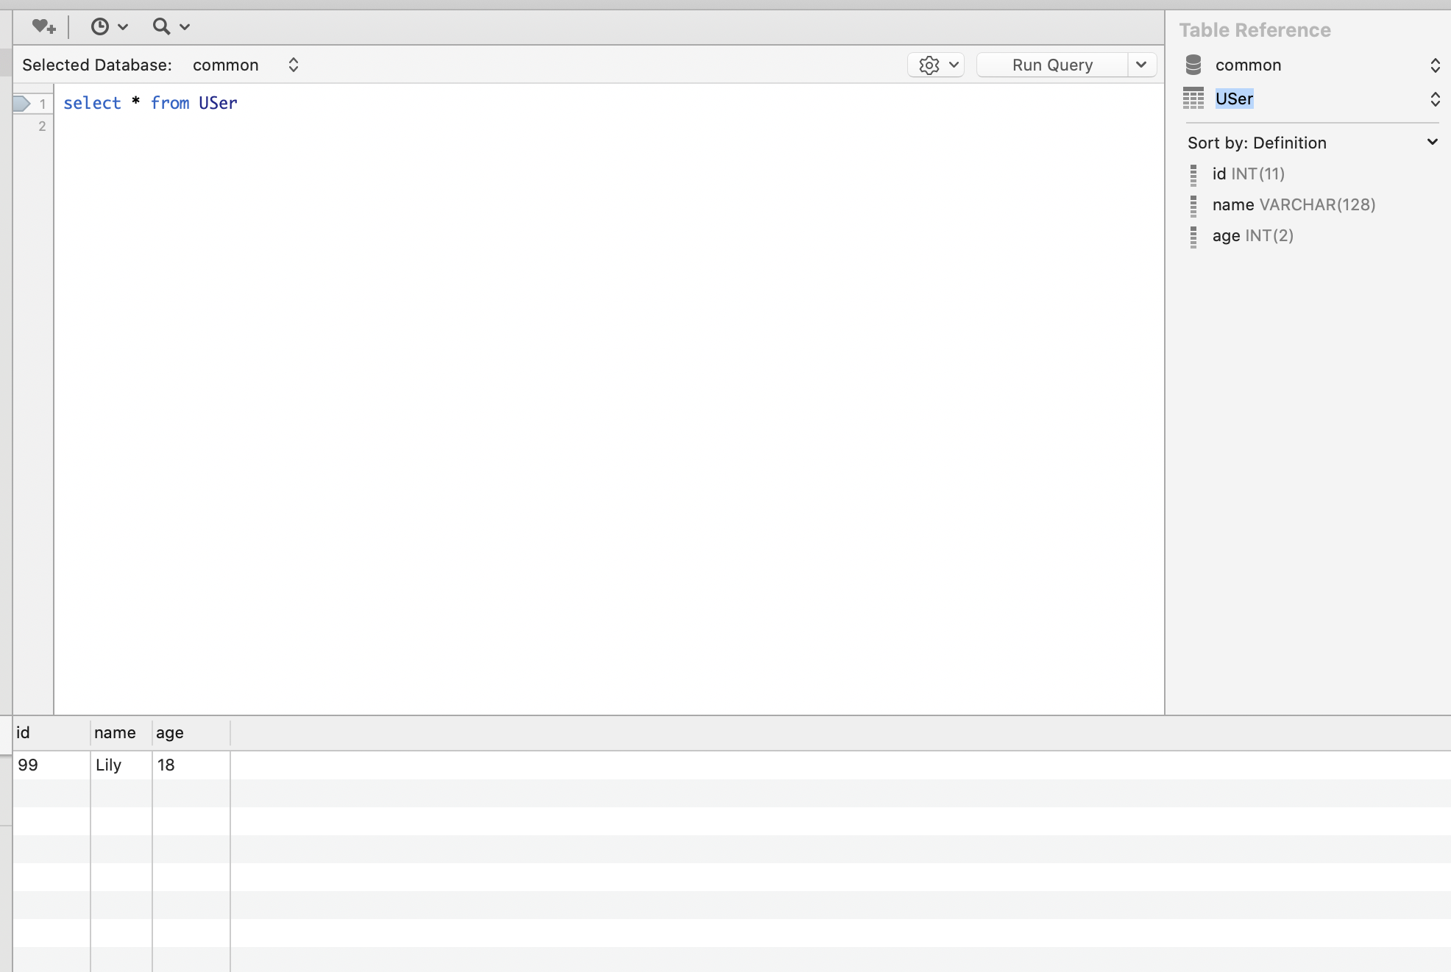The height and width of the screenshot is (972, 1451).
Task: Select the result row containing Lily
Action: pyautogui.click(x=109, y=765)
